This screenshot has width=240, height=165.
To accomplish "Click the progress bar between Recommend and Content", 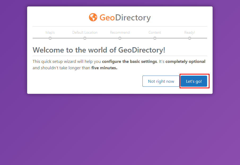I will [x=137, y=38].
